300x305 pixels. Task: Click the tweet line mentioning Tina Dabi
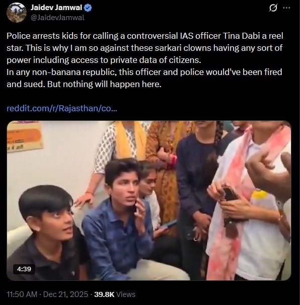pyautogui.click(x=145, y=36)
